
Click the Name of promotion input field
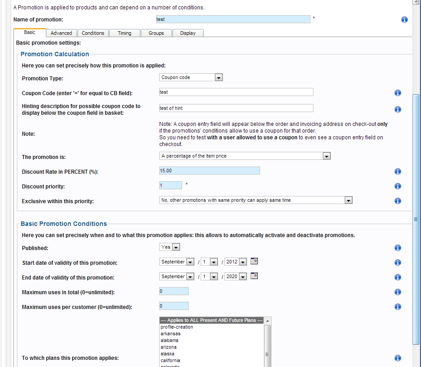coord(233,19)
